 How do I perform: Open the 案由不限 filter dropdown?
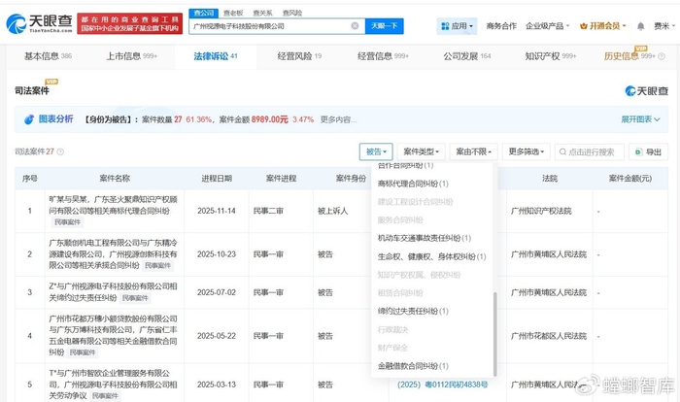473,152
